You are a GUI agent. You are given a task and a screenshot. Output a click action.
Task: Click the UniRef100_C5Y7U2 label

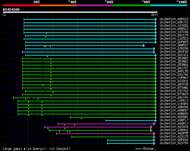tap(174, 91)
